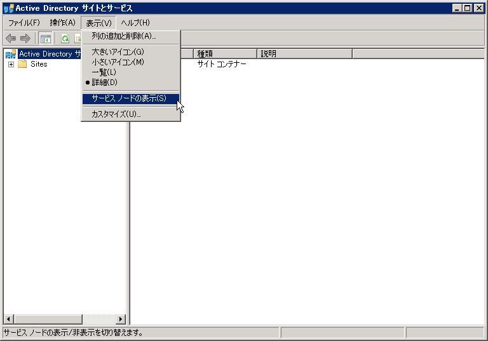Viewport: 488px width, 341px height.
Task: Select the 詳細(D) view option
Action: 131,83
